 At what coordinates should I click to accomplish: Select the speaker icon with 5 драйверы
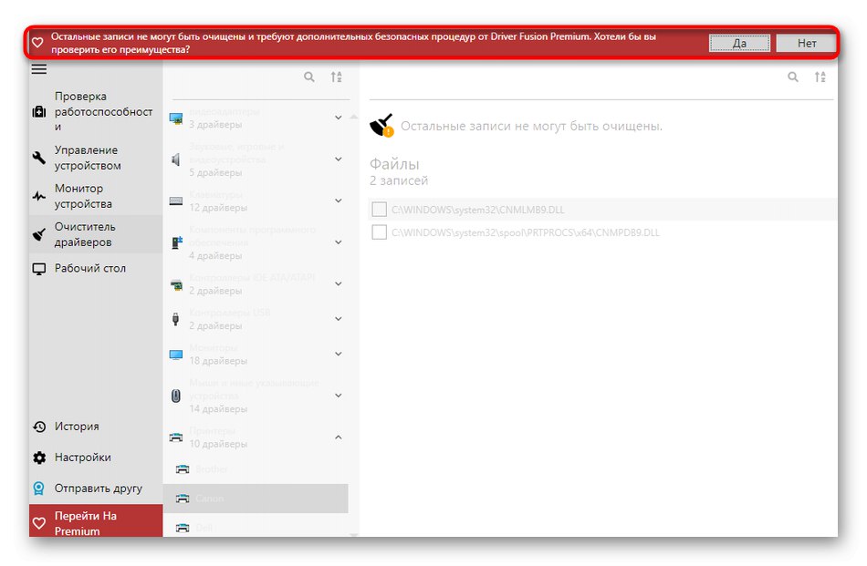pos(176,160)
